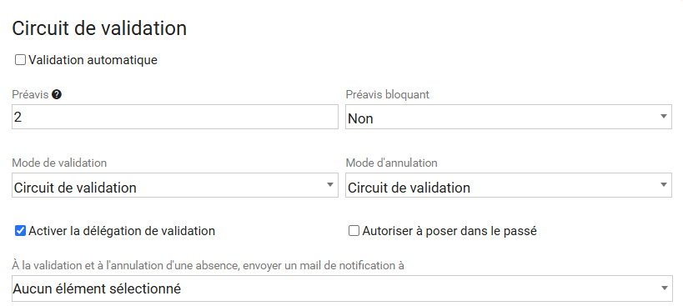Open the Préavis bloquant dropdown
This screenshot has width=683, height=306.
coord(509,117)
